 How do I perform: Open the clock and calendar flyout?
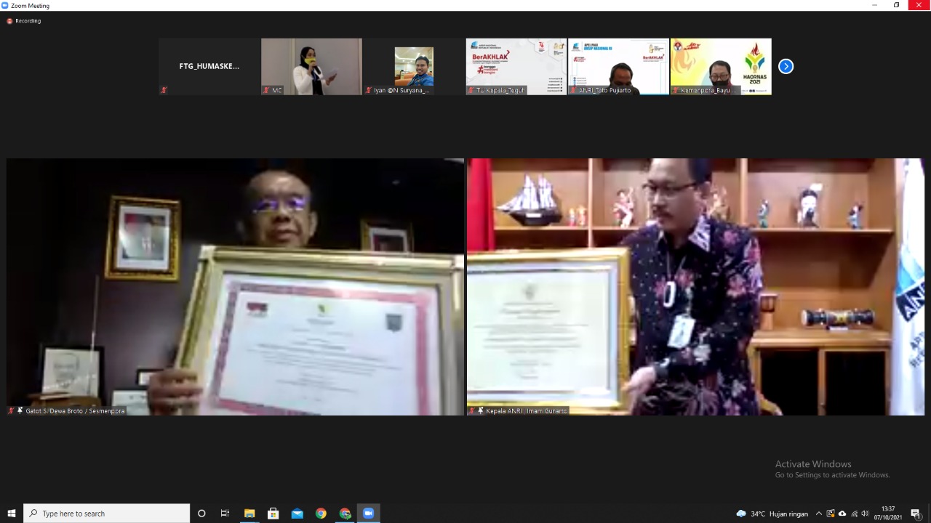[888, 514]
